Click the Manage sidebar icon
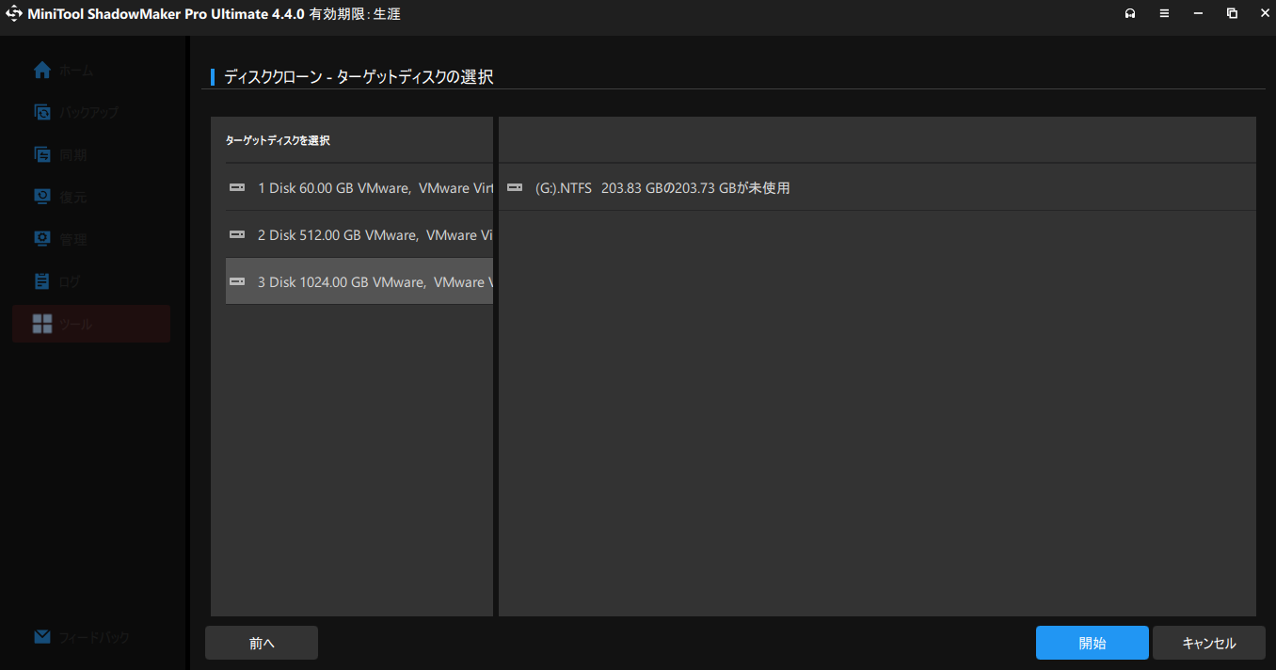The height and width of the screenshot is (670, 1276). [41, 239]
